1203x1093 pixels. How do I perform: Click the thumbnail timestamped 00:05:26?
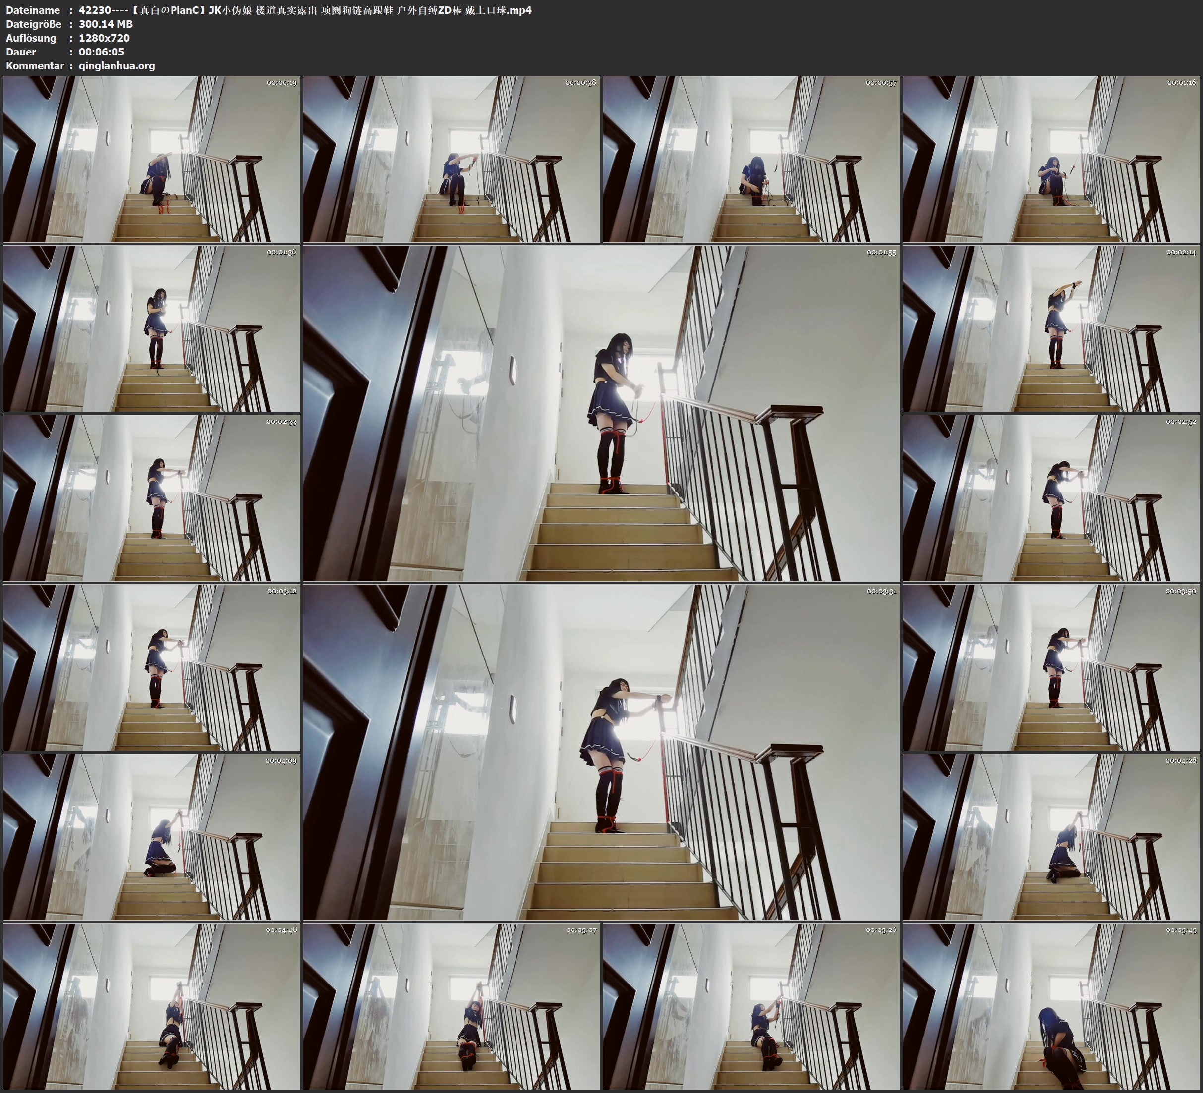pos(751,1006)
